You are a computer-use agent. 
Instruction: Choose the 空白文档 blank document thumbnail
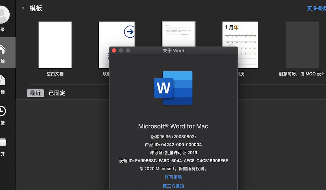[55, 45]
